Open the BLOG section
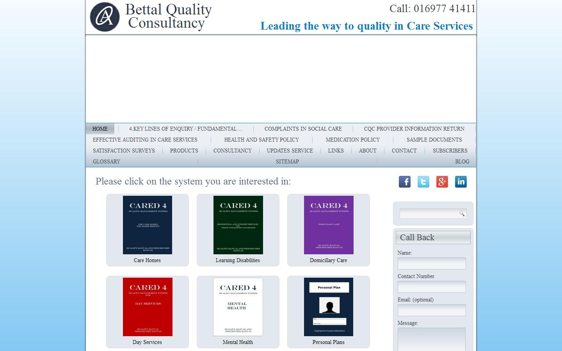Screen dimensions: 562x351 click(462, 161)
